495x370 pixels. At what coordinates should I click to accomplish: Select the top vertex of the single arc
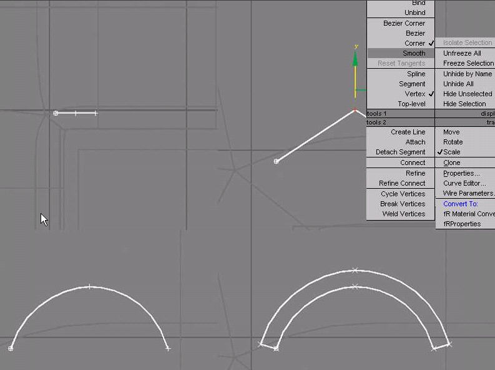(x=89, y=287)
